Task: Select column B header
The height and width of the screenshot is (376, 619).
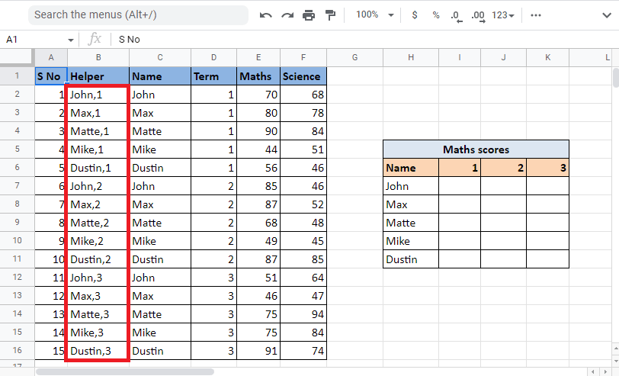Action: [98, 57]
